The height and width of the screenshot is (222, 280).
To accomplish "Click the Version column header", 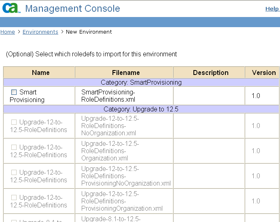I will (263, 73).
